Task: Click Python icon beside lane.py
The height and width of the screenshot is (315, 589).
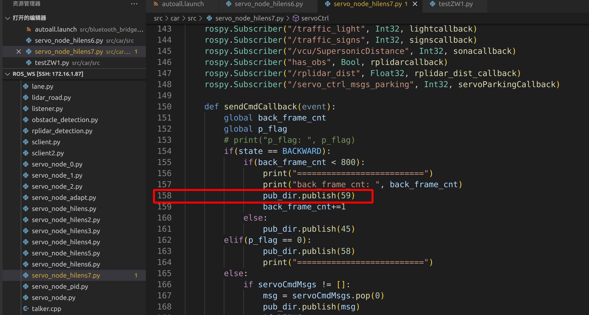Action: (26, 86)
